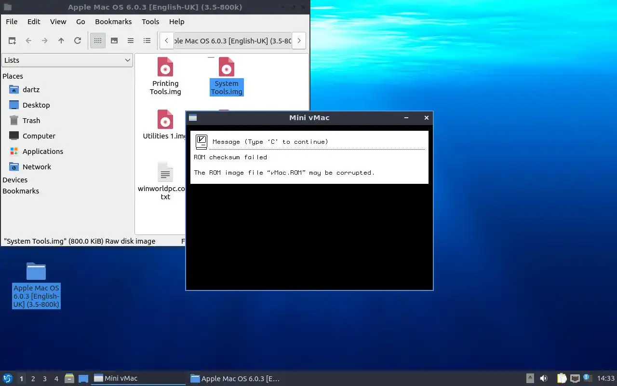Switch to compact list view
The image size is (617, 386).
(x=131, y=41)
